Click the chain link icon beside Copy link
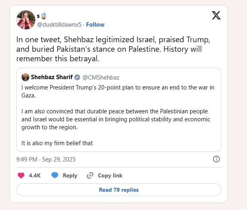Viewport: 247px width, 210px height. [x=90, y=175]
